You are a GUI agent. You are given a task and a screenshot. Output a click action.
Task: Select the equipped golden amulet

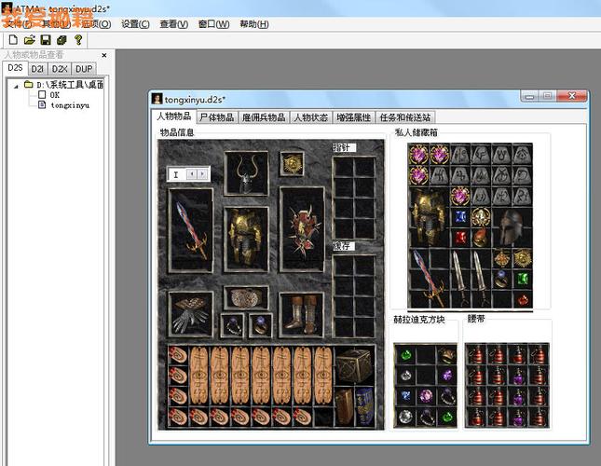(x=292, y=164)
